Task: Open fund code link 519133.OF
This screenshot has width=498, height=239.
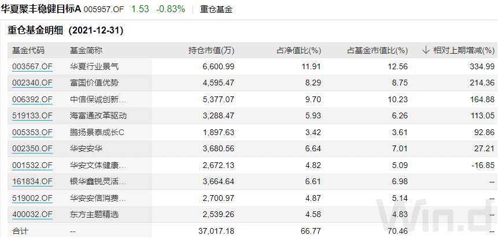Action: point(32,115)
